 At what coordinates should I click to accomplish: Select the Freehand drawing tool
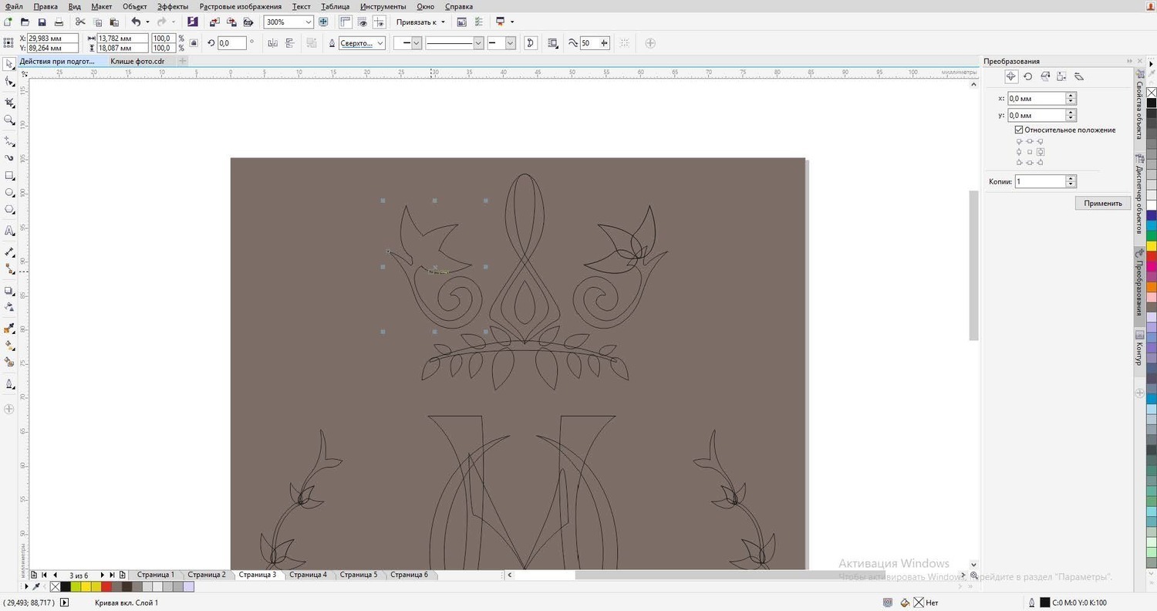click(9, 140)
